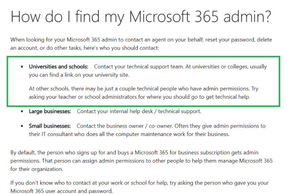Click the text 'for their organization.'

(x=36, y=169)
